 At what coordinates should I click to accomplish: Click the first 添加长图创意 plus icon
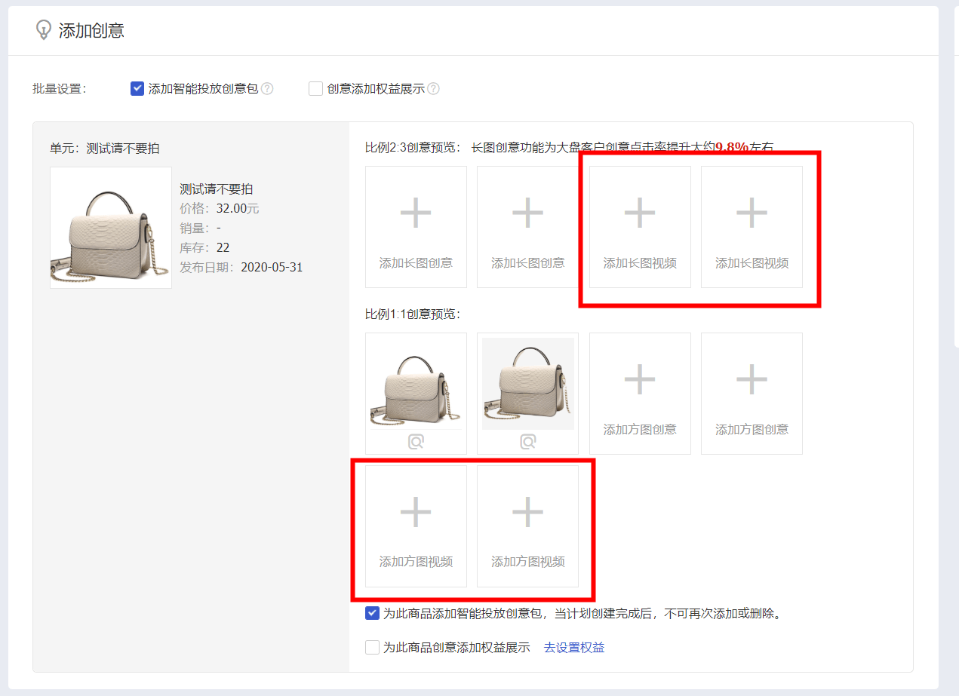tap(416, 213)
